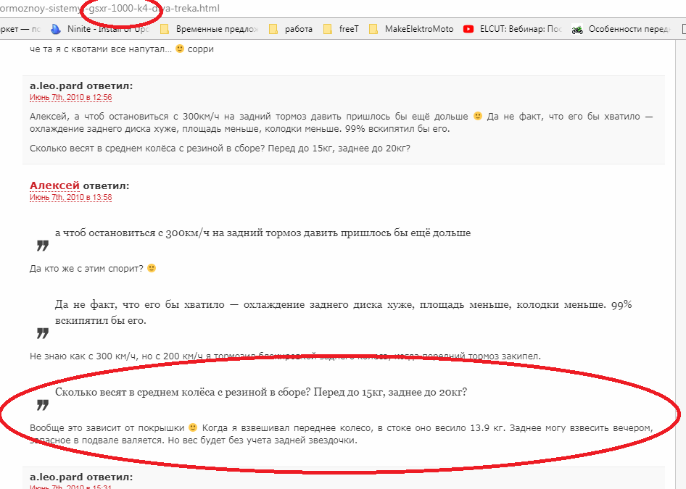Click the URL text in address bar
This screenshot has width=686, height=489.
(x=109, y=8)
